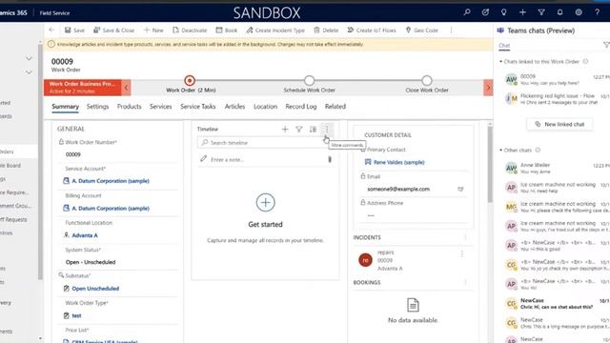Open the task flow checkmark icon
Screen dimensions: 610x343
point(485,12)
